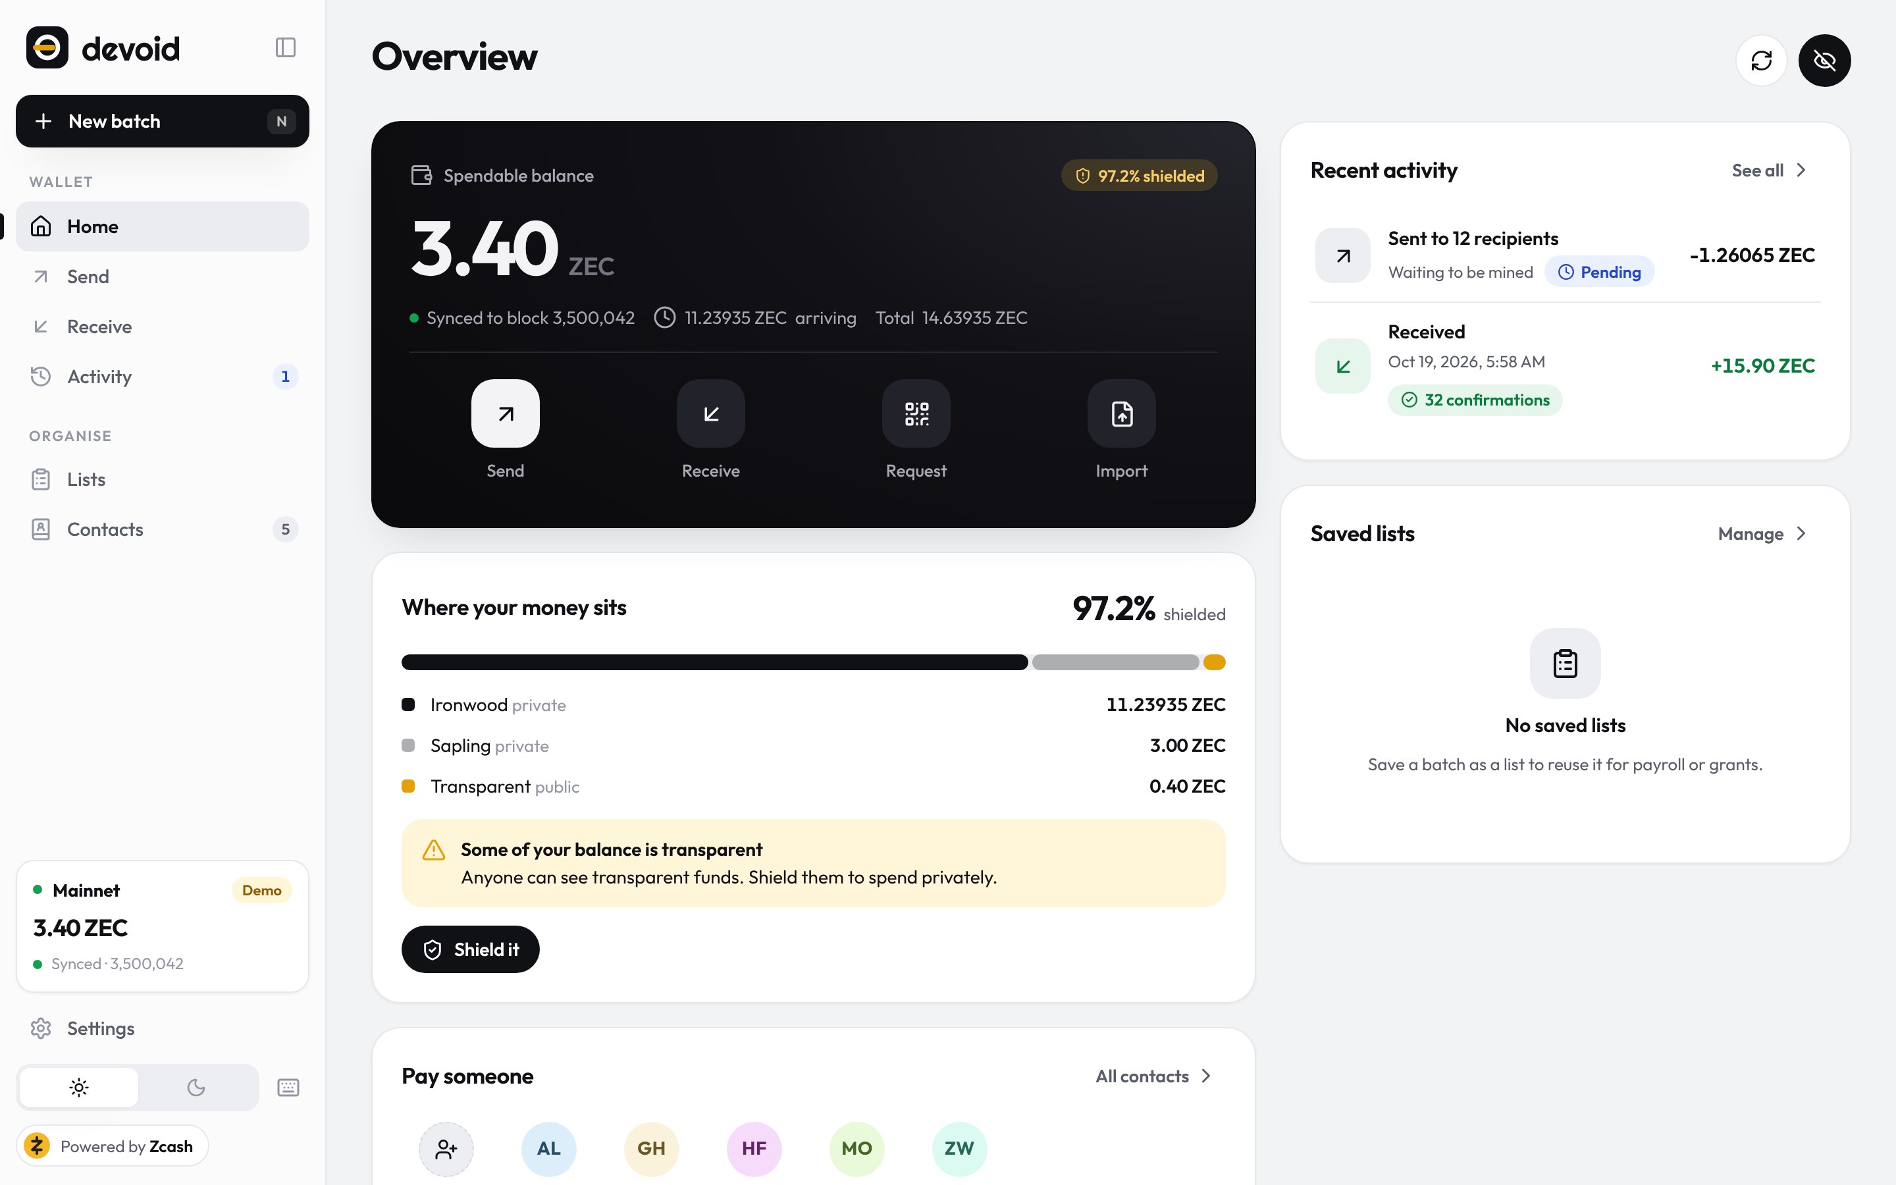
Task: Click the N shortcut key badge
Action: [281, 122]
